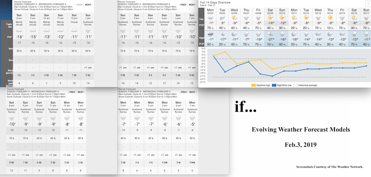Select the Wed 02/06 sunny daytime icon
This screenshot has height=177, width=371.
234,18
